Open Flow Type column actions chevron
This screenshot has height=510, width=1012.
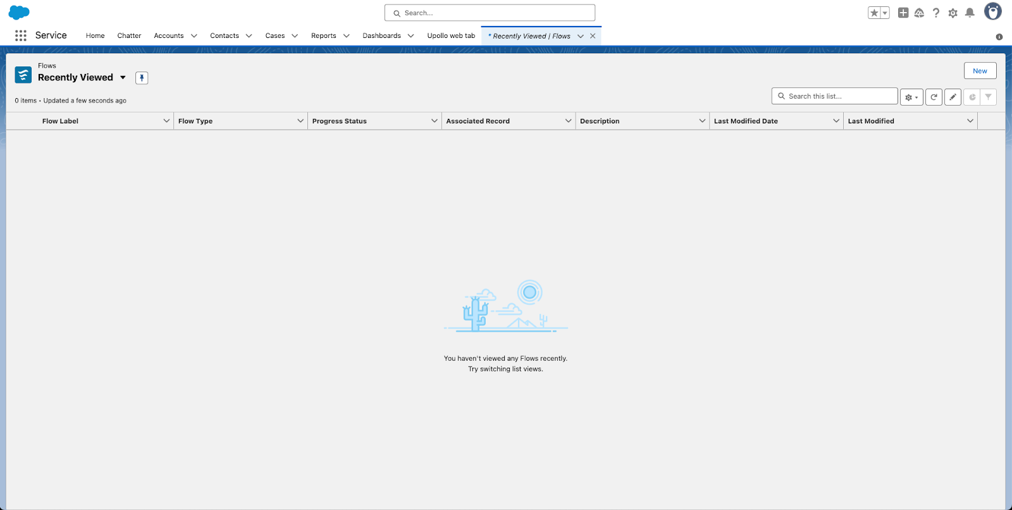300,121
